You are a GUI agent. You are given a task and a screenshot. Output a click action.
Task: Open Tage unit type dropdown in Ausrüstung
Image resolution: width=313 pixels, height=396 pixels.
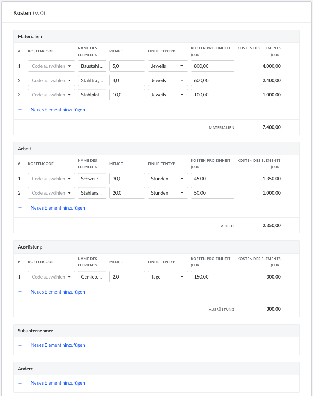pyautogui.click(x=168, y=277)
